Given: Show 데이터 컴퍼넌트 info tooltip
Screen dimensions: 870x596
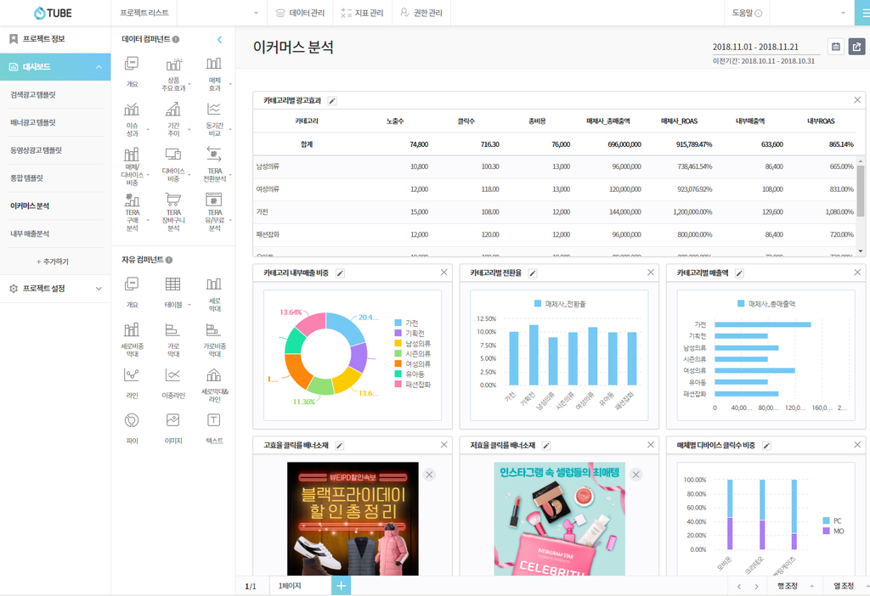Looking at the screenshot, I should point(175,39).
